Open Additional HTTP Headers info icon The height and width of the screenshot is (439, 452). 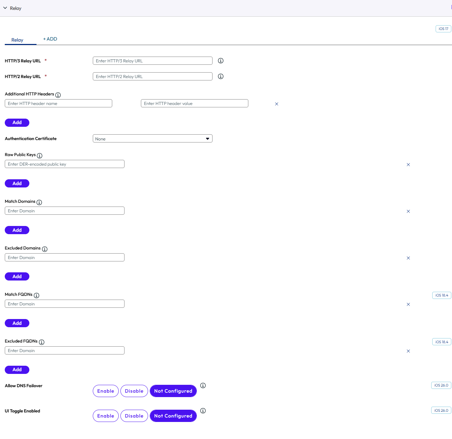tap(58, 95)
